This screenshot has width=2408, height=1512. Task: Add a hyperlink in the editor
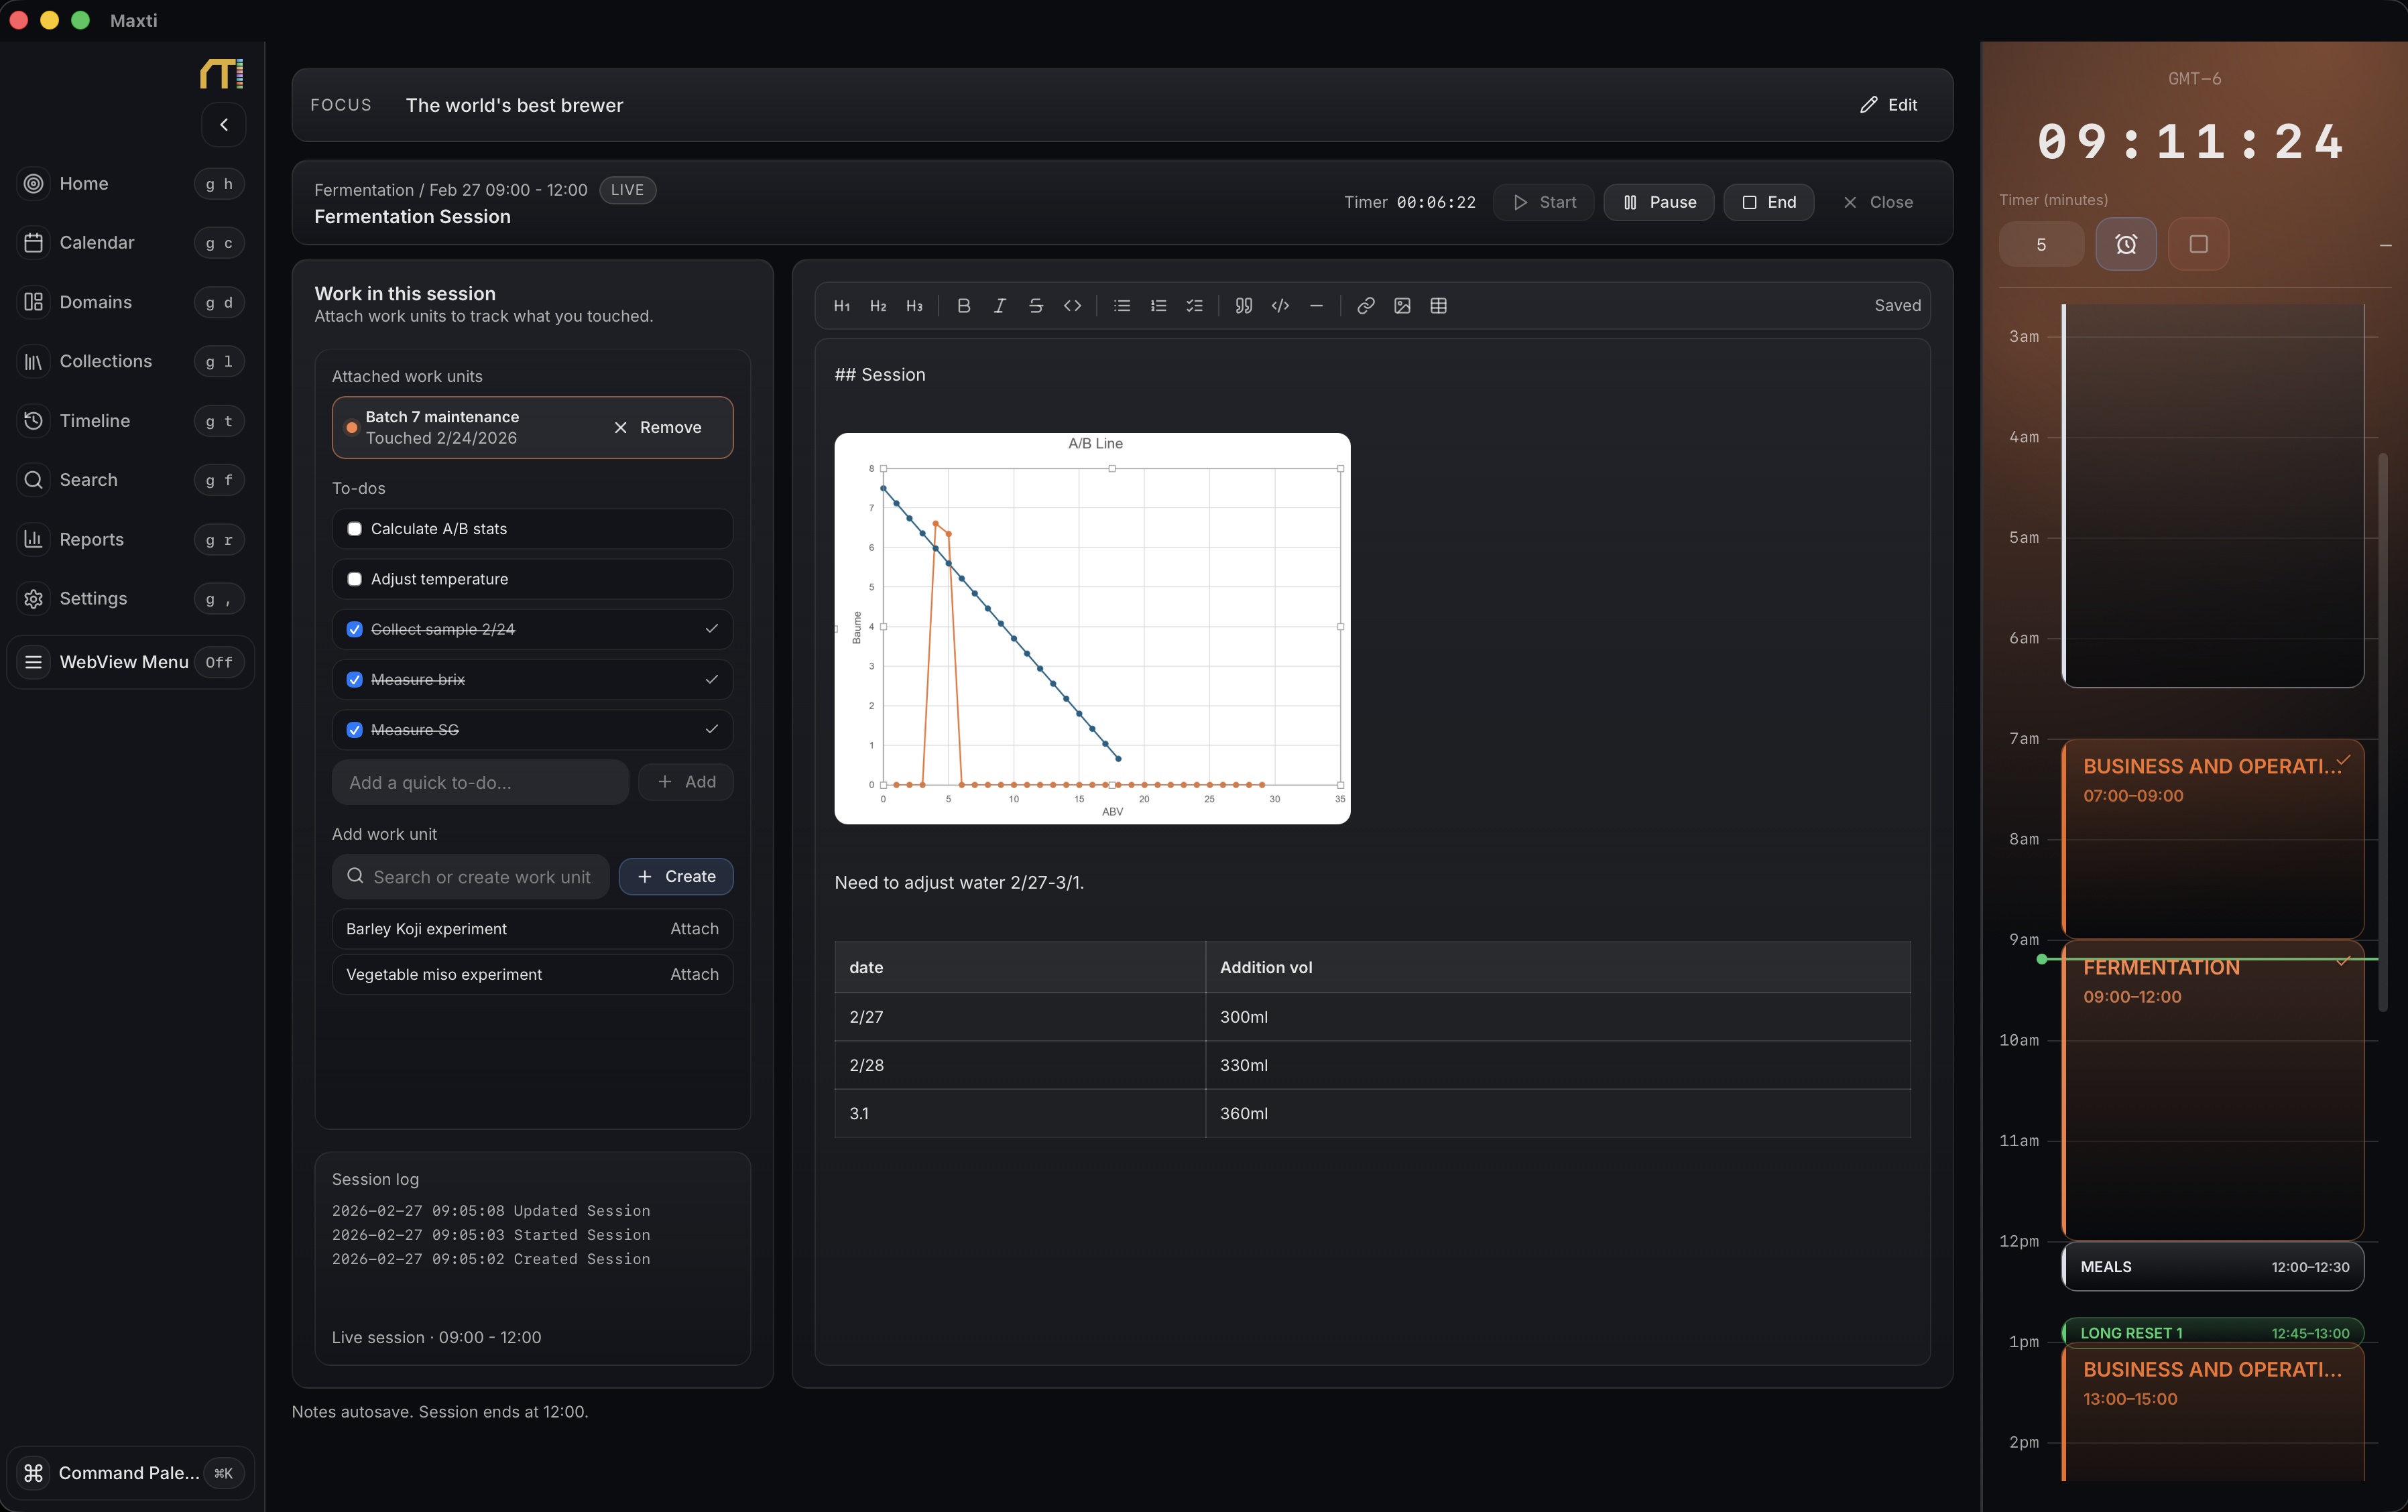click(x=1365, y=306)
